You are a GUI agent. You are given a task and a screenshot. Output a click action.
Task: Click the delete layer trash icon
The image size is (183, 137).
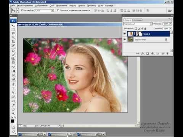click(x=167, y=54)
